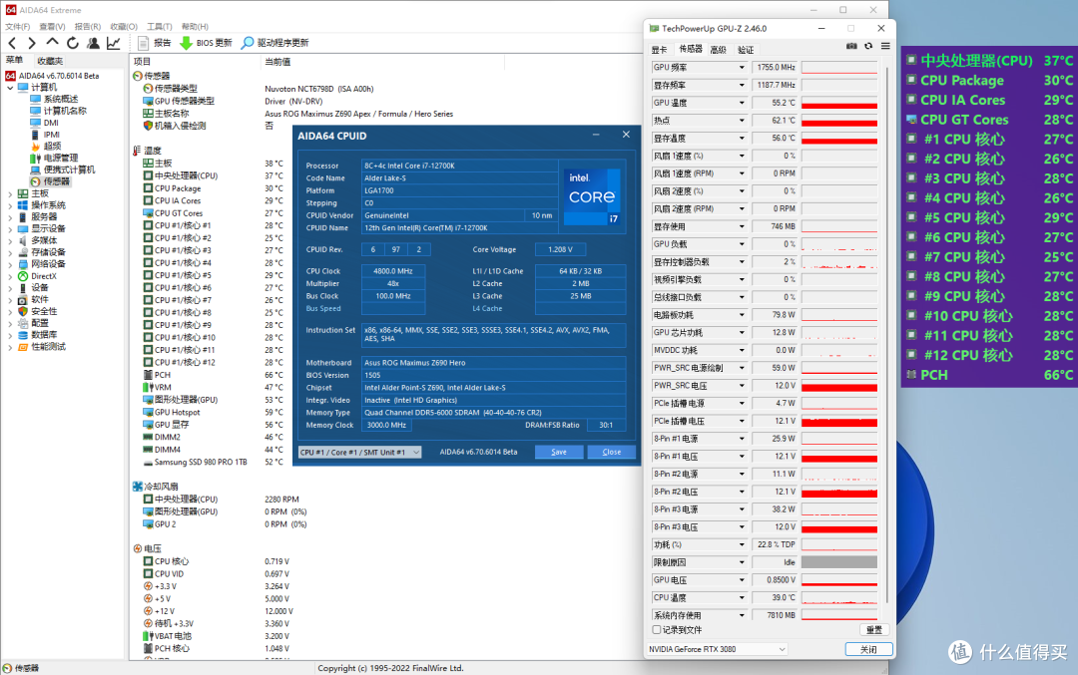Screen dimensions: 1078x675
Task: Open the CPU #1 / Core #1 selector dropdown
Action: pos(359,452)
